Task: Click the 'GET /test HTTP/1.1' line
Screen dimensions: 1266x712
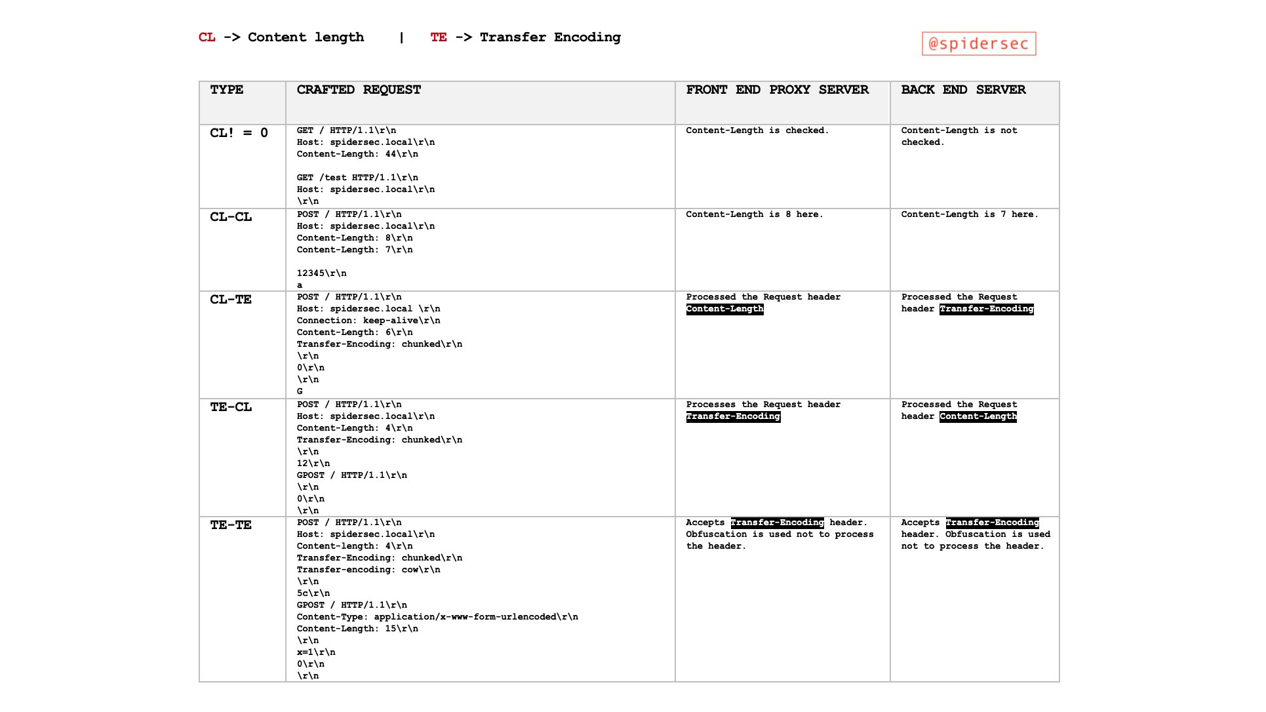Action: pos(357,178)
